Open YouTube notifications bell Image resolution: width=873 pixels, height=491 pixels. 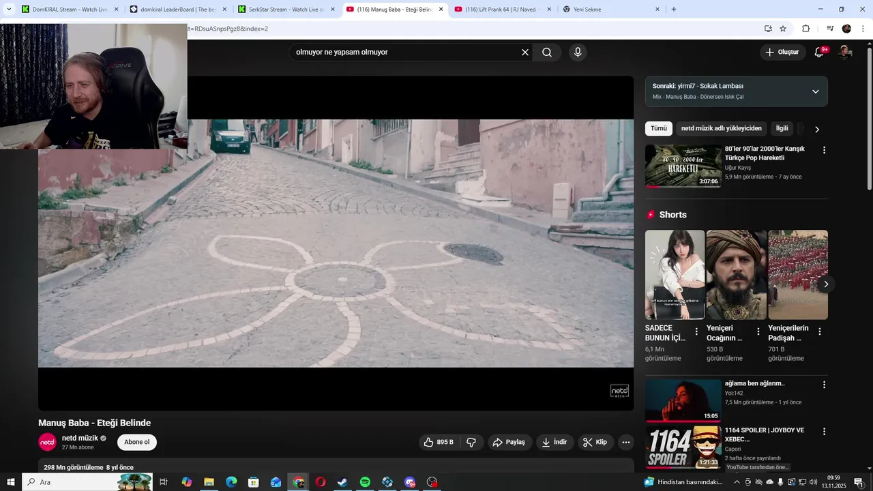(x=820, y=52)
